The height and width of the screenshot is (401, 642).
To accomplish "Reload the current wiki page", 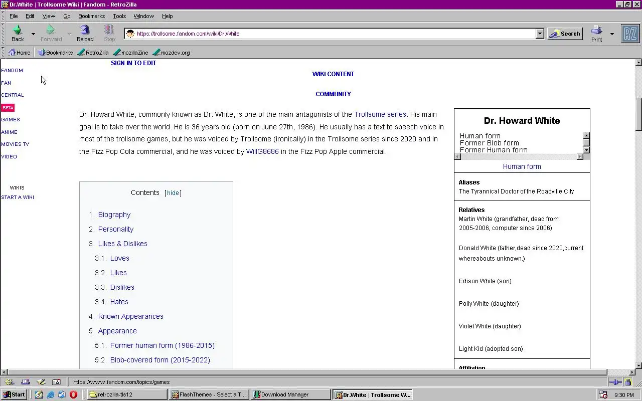I will [85, 34].
